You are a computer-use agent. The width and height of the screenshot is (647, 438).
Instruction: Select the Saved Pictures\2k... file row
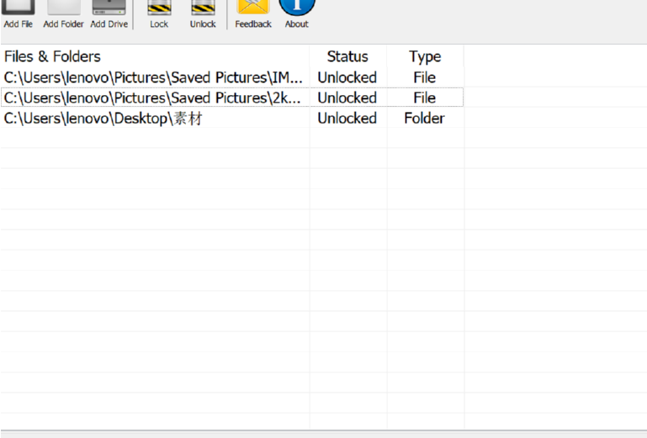click(232, 98)
